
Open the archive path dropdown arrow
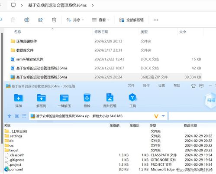pyautogui.click(x=163, y=116)
